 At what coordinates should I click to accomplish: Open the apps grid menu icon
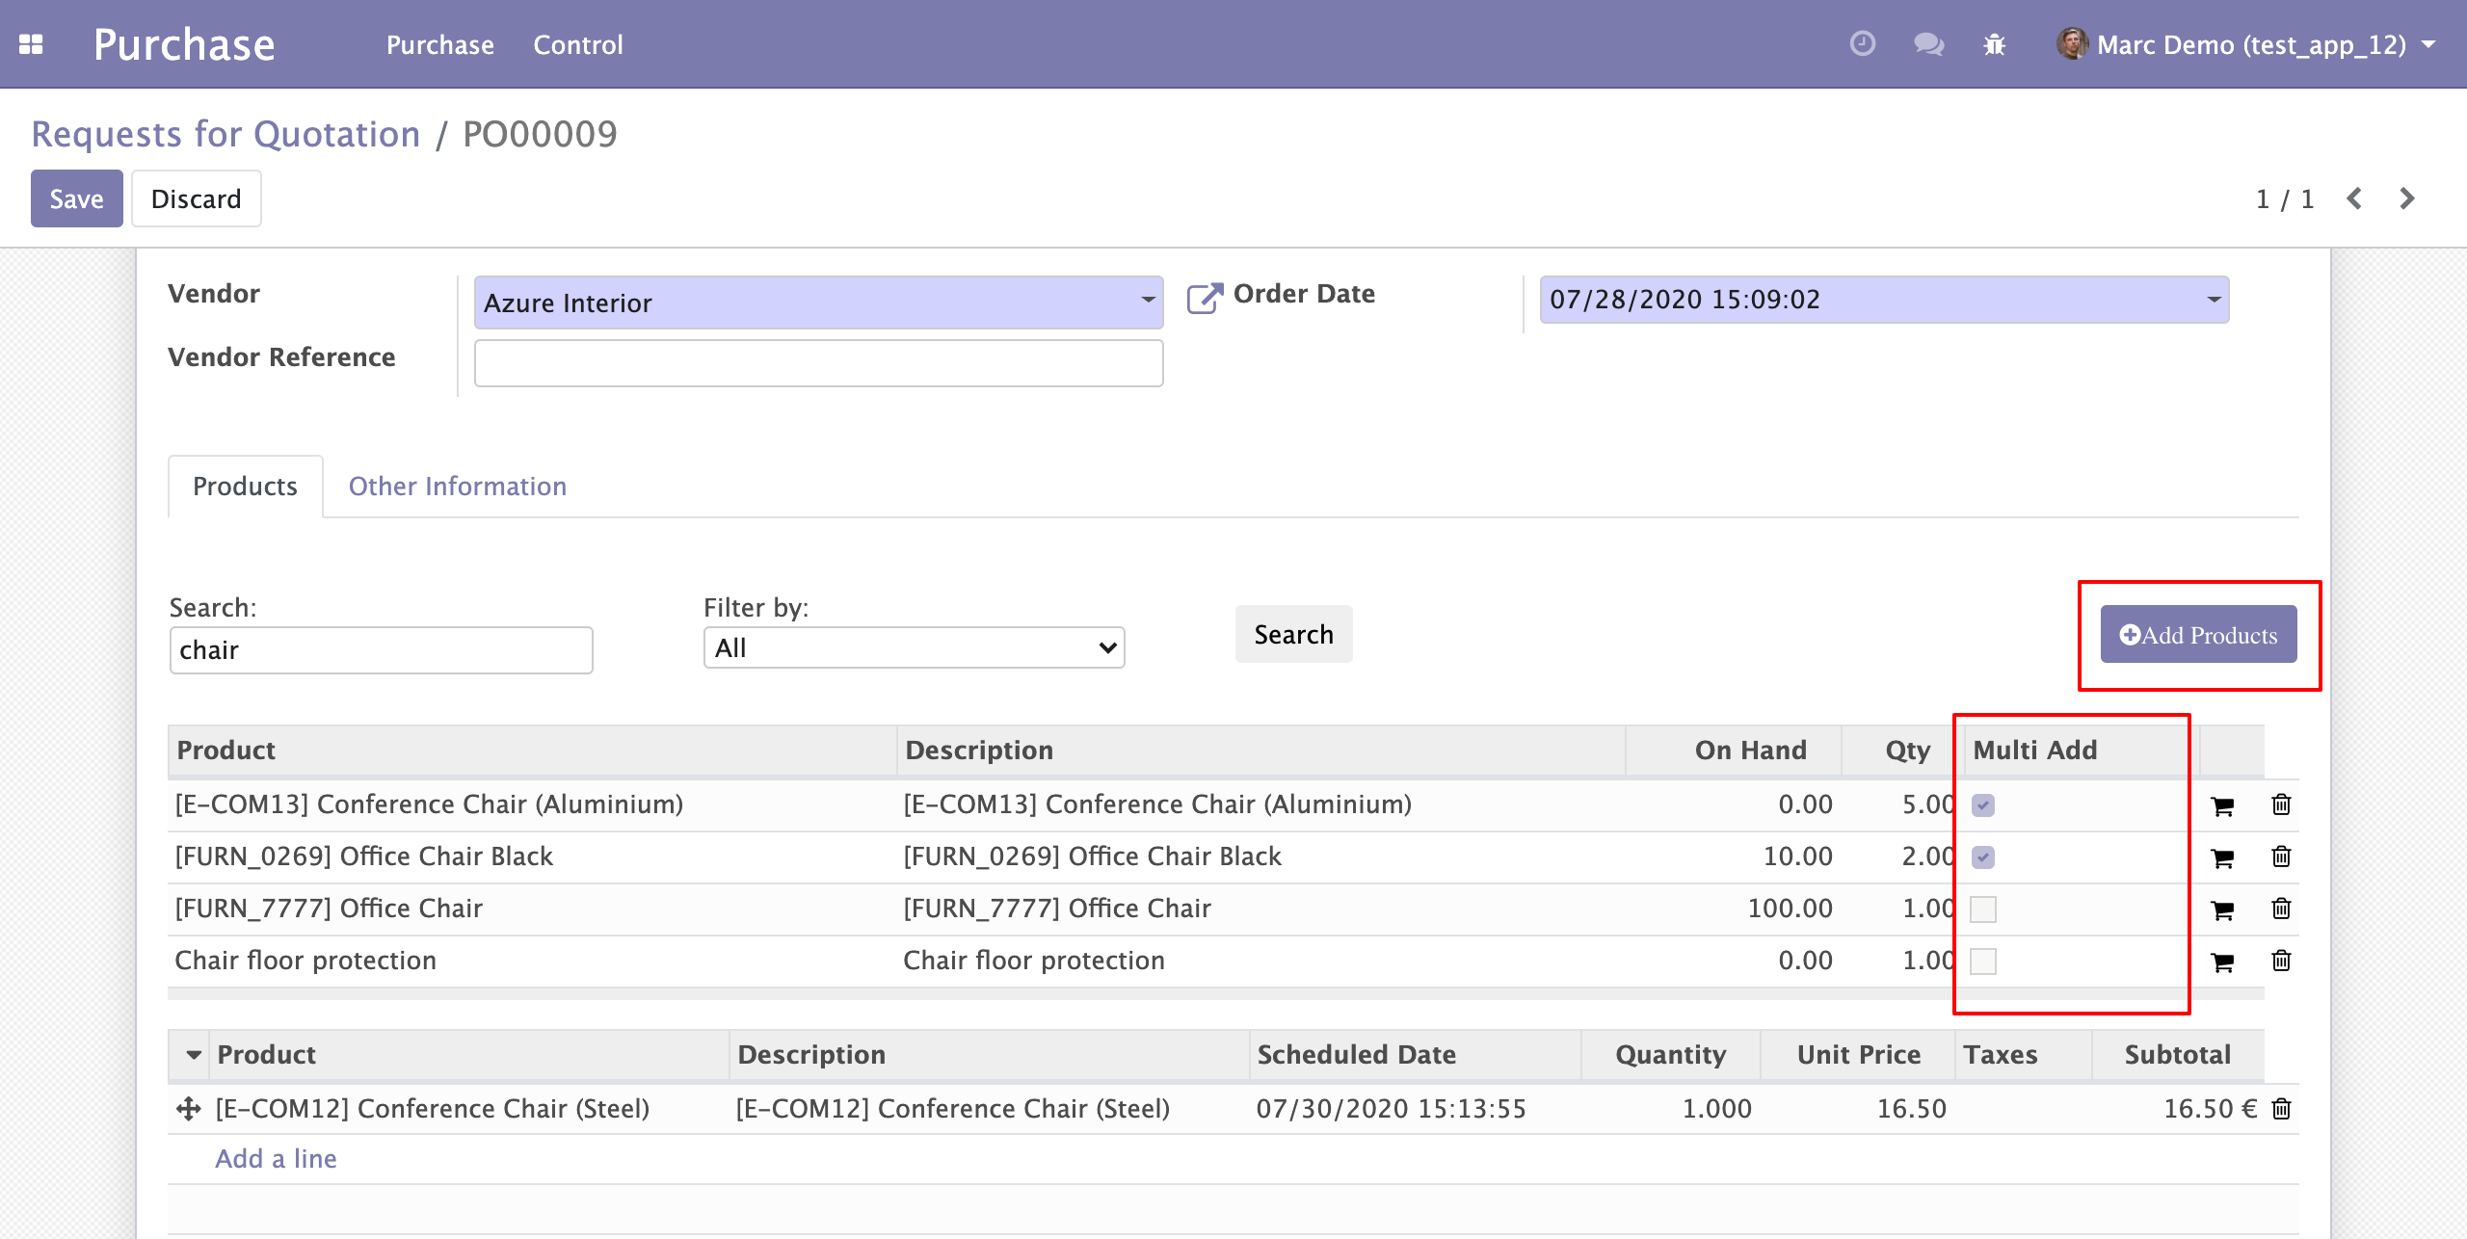(31, 44)
